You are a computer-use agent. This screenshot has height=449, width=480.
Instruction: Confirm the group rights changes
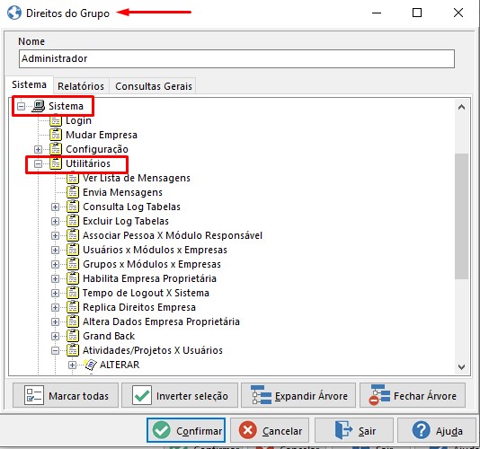(x=186, y=430)
